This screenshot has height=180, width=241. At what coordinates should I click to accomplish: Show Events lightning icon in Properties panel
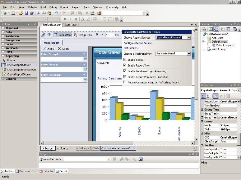pyautogui.click(x=221, y=96)
